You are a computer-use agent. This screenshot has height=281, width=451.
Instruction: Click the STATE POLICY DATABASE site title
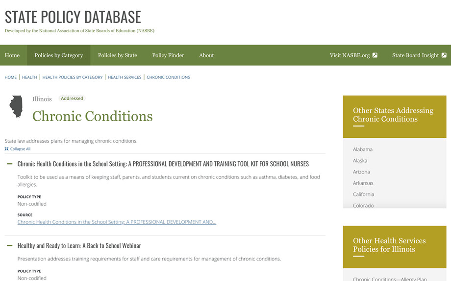73,17
